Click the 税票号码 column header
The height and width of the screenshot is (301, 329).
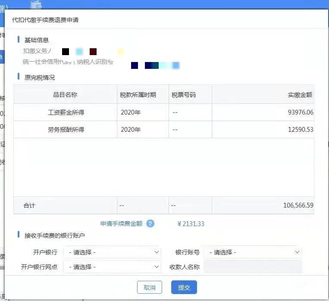pyautogui.click(x=184, y=95)
